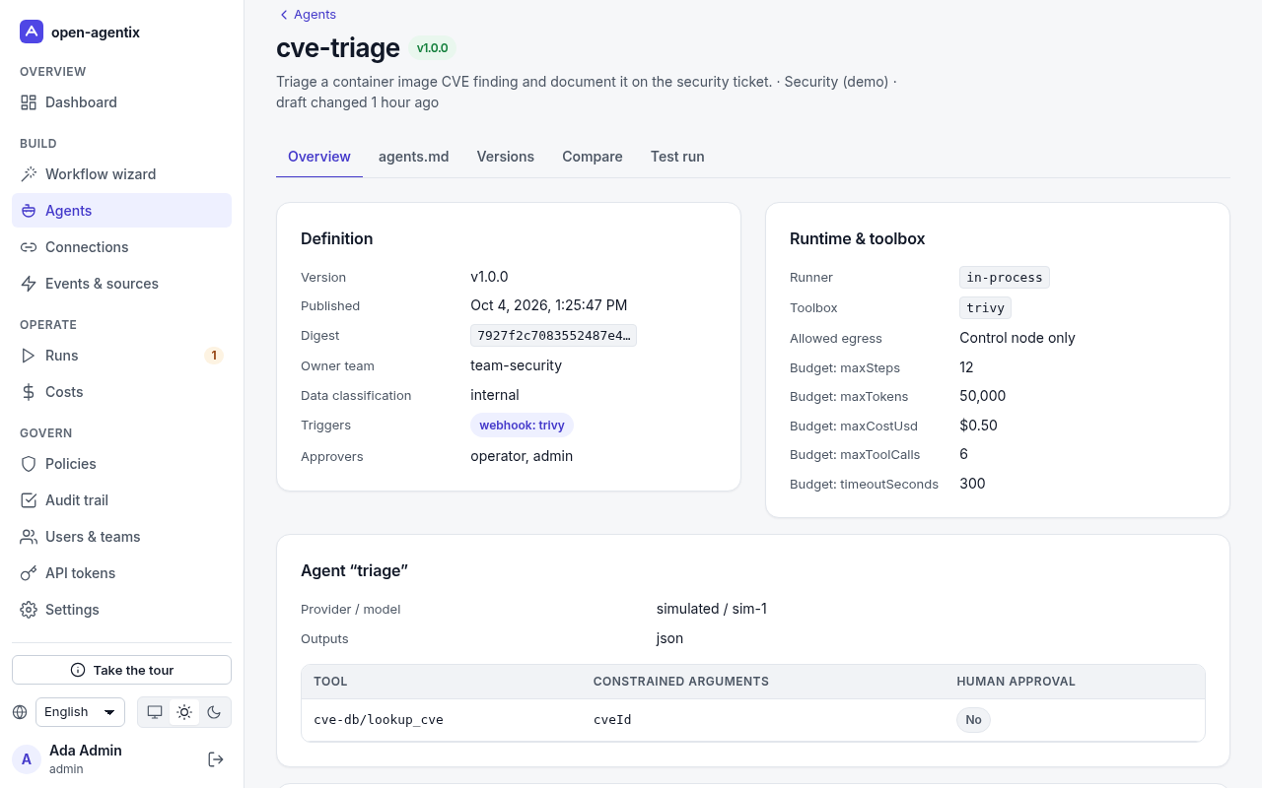Go back via the Agents breadcrumb link
1262x788 pixels.
[x=308, y=15]
